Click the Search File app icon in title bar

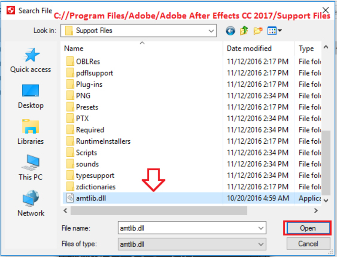tap(11, 10)
